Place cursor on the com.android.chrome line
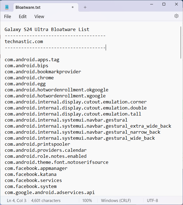183x205 pixels. click(x=29, y=78)
